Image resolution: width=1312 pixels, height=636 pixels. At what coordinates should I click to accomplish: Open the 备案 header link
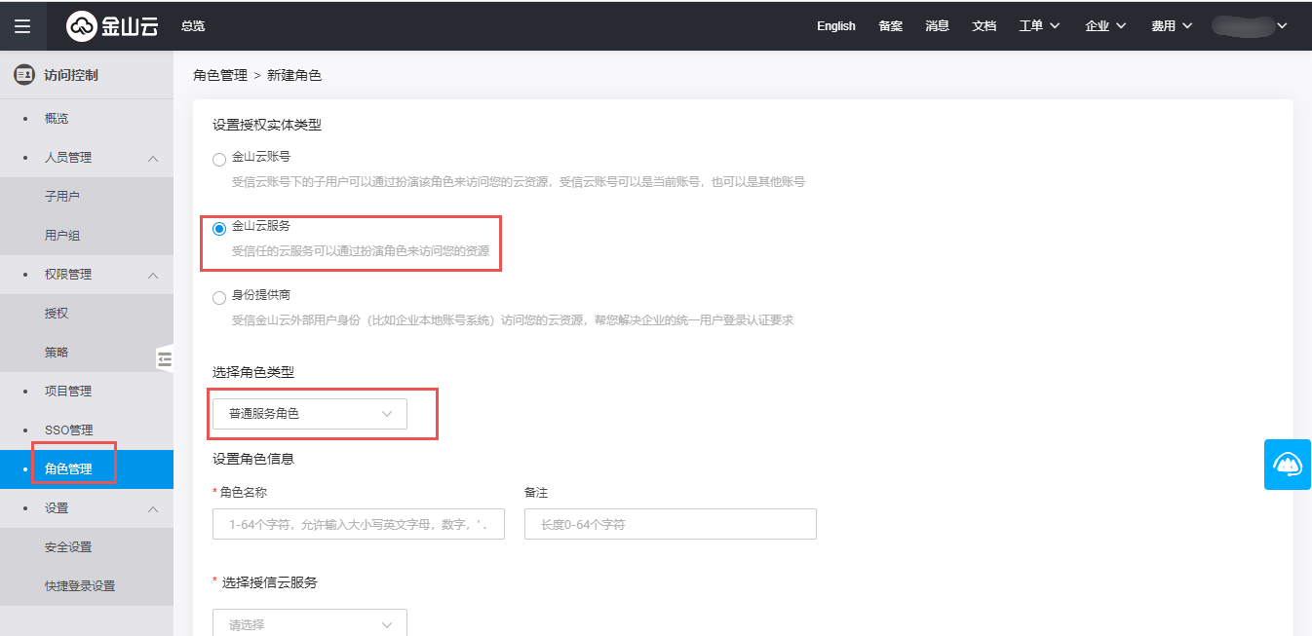click(x=891, y=26)
